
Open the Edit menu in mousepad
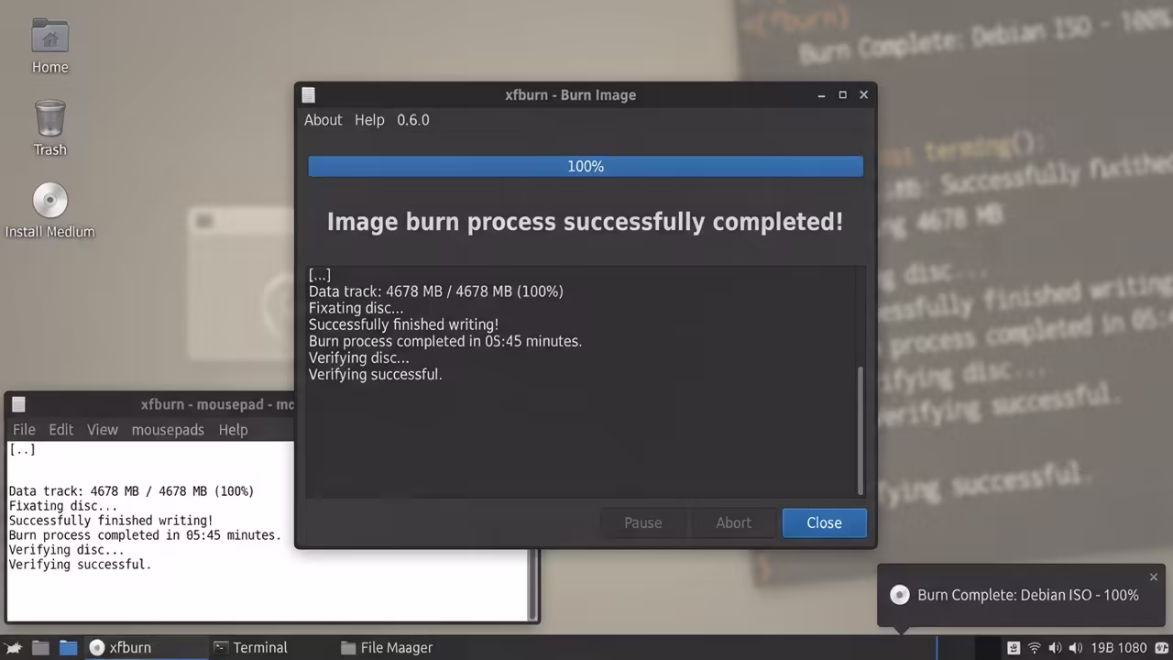61,430
